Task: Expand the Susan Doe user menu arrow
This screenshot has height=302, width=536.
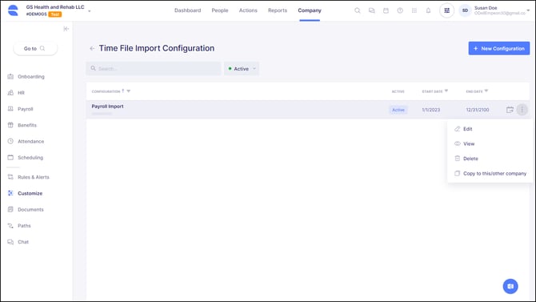Action: click(x=528, y=10)
